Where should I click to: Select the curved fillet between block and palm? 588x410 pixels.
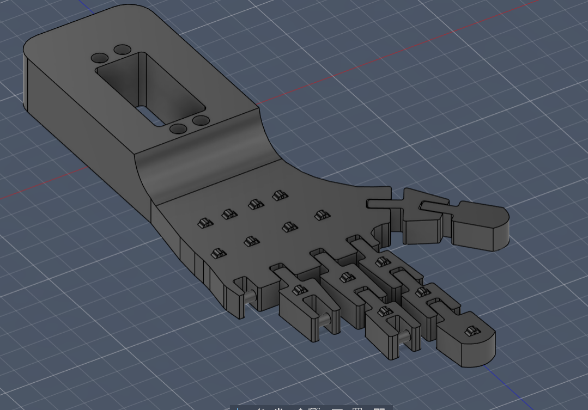pos(207,158)
